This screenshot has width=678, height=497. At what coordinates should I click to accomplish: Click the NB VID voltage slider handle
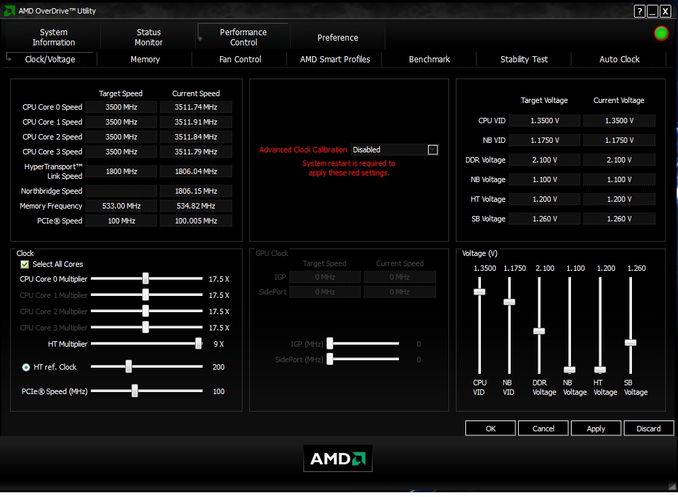[x=509, y=302]
